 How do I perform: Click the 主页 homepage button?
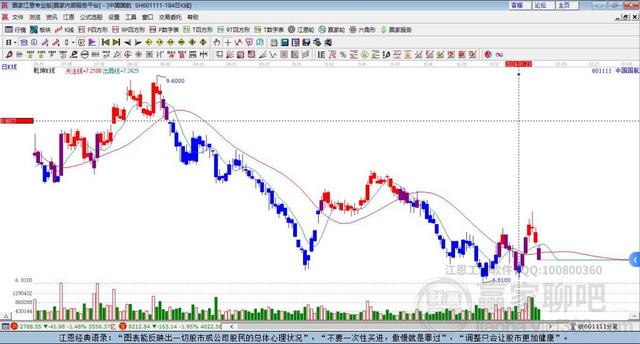tap(567, 5)
